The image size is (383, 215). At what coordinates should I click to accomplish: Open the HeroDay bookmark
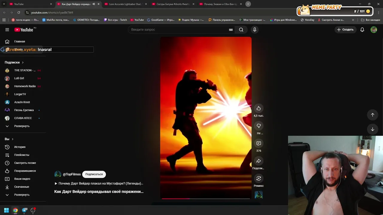(x=307, y=20)
